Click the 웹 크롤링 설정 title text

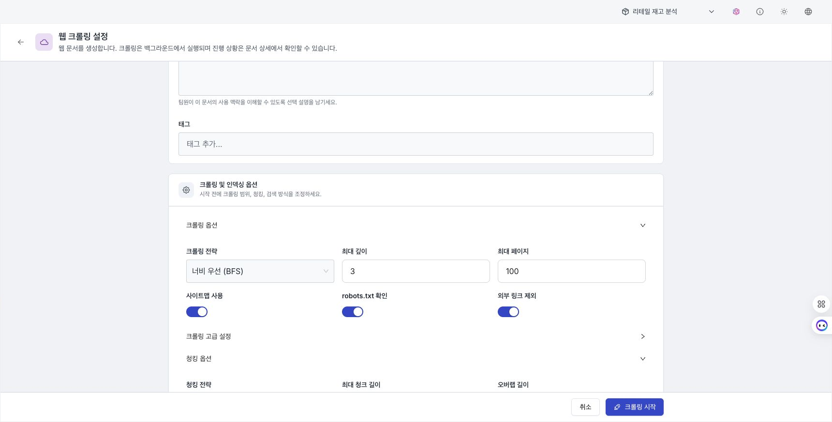pyautogui.click(x=83, y=36)
